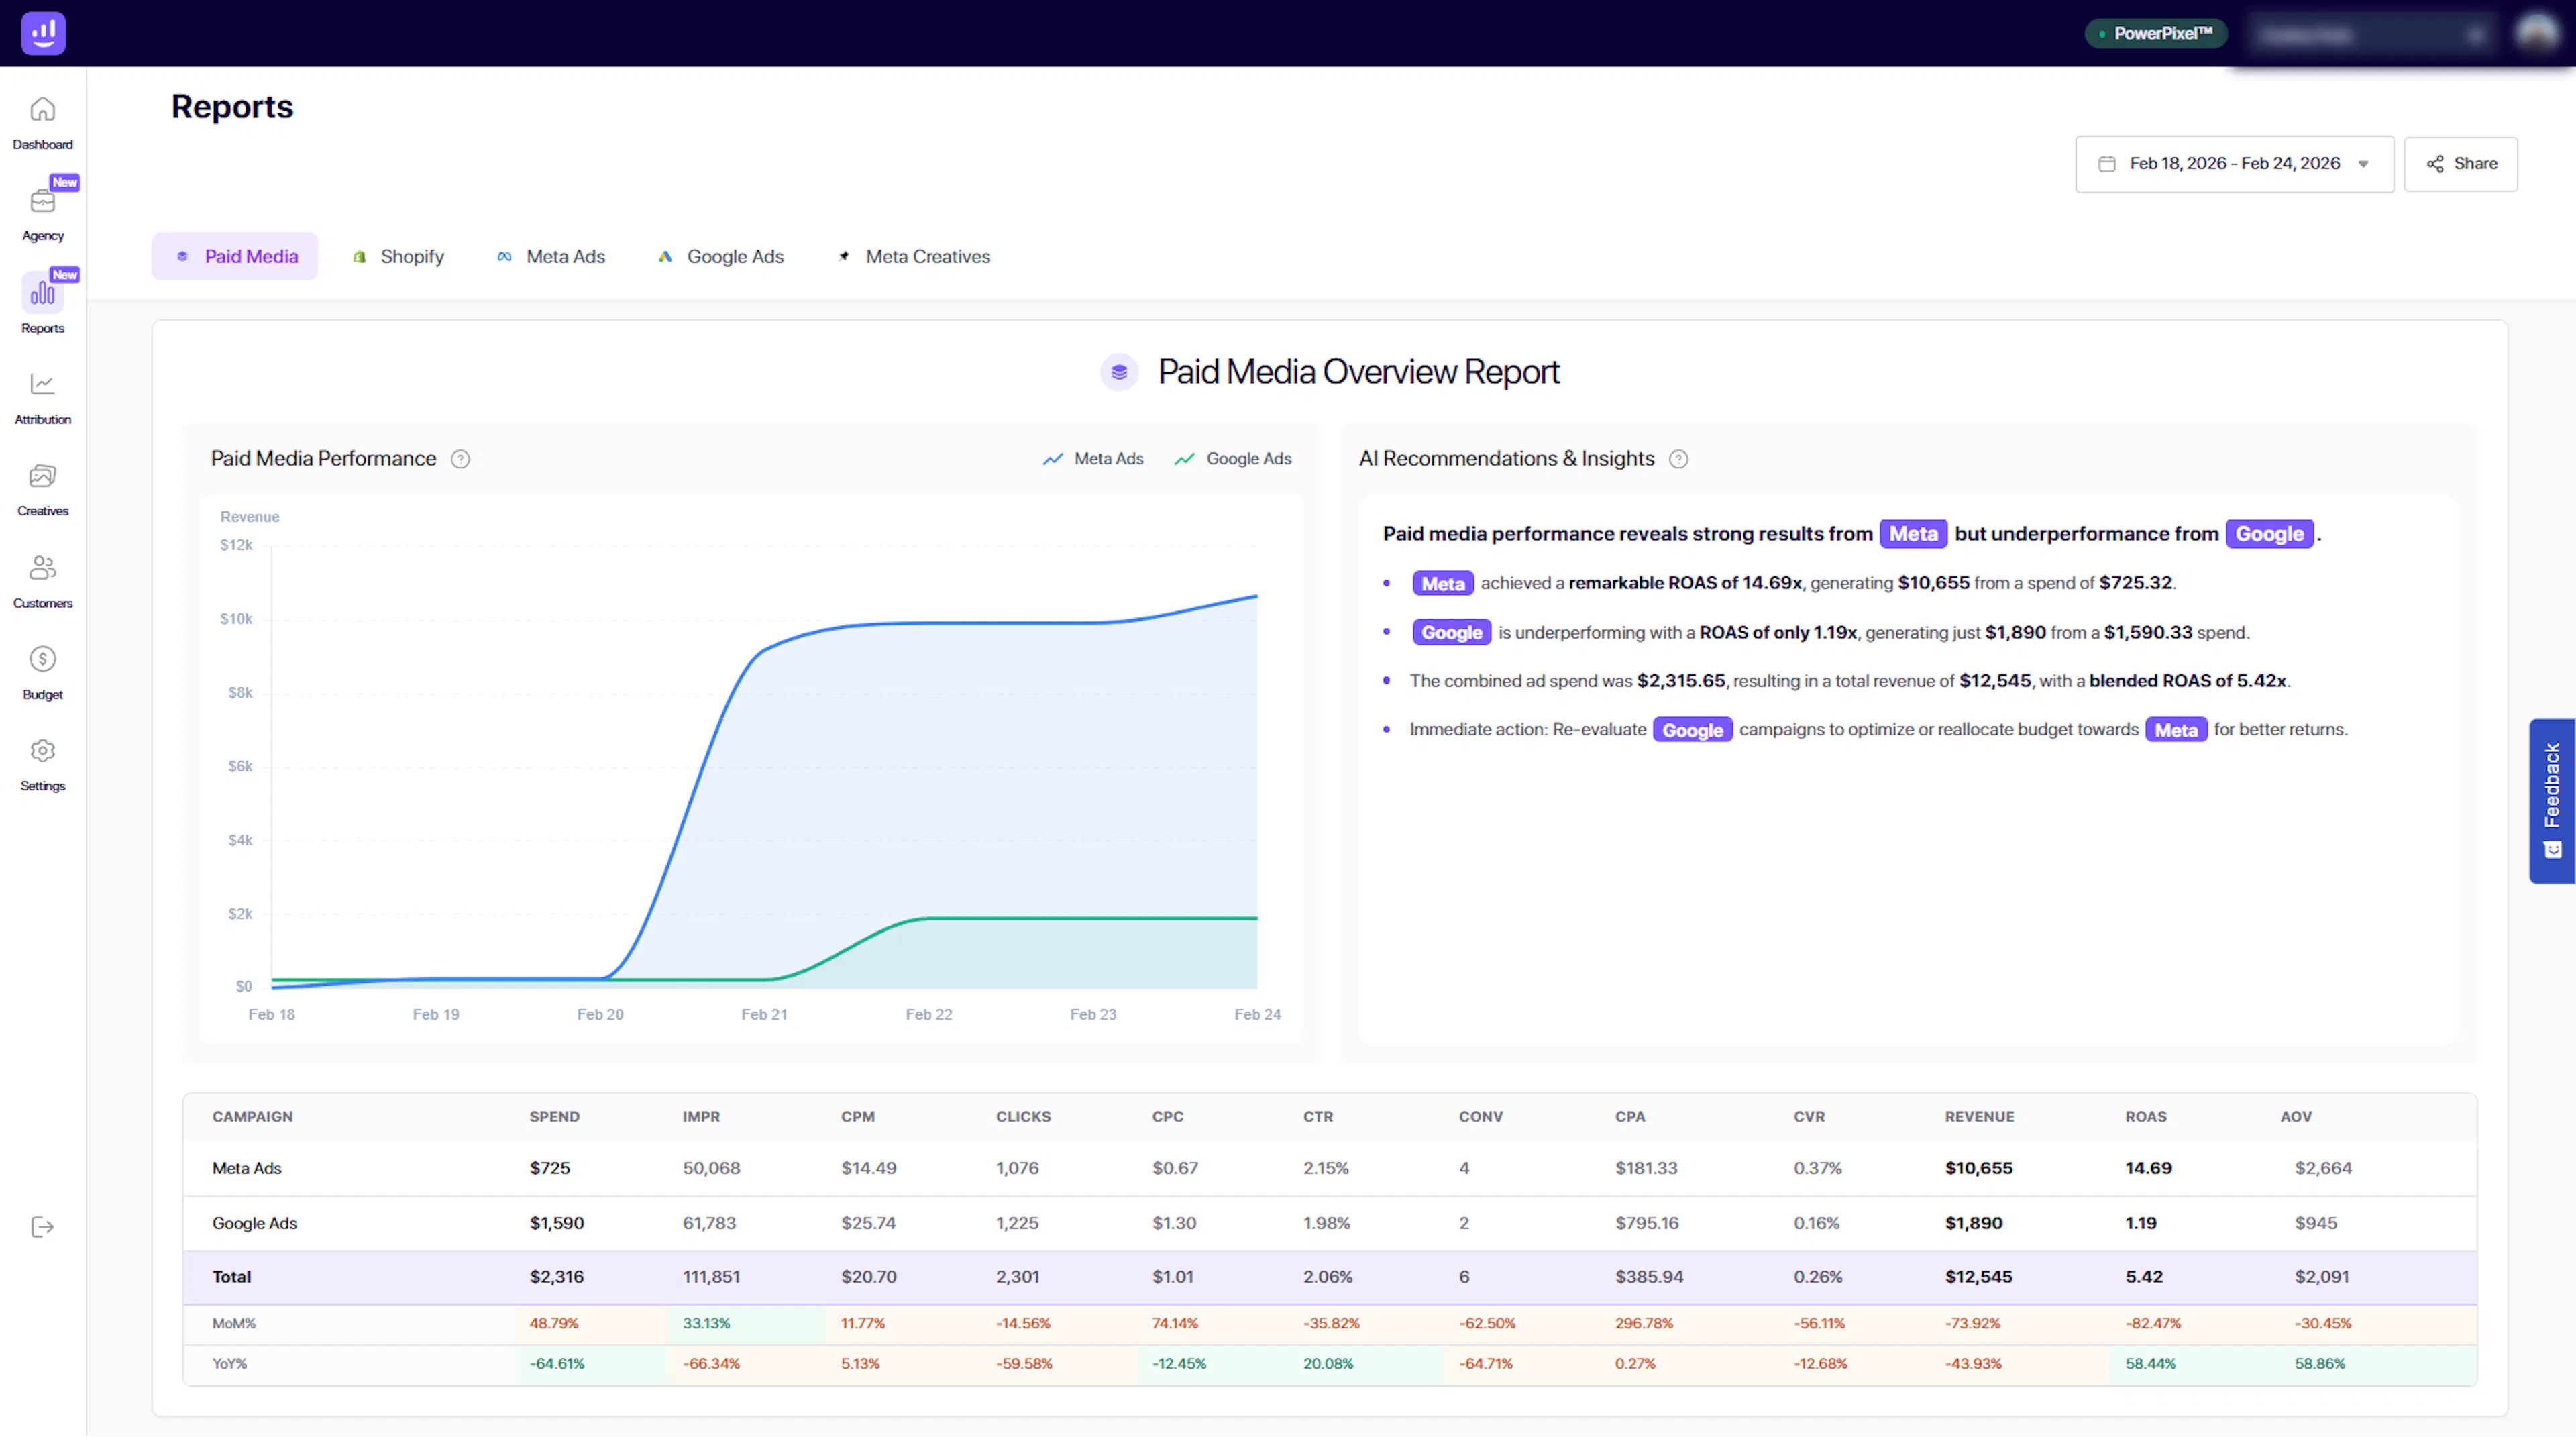The width and height of the screenshot is (2576, 1437).
Task: Open the Agency section icon
Action: (x=42, y=202)
